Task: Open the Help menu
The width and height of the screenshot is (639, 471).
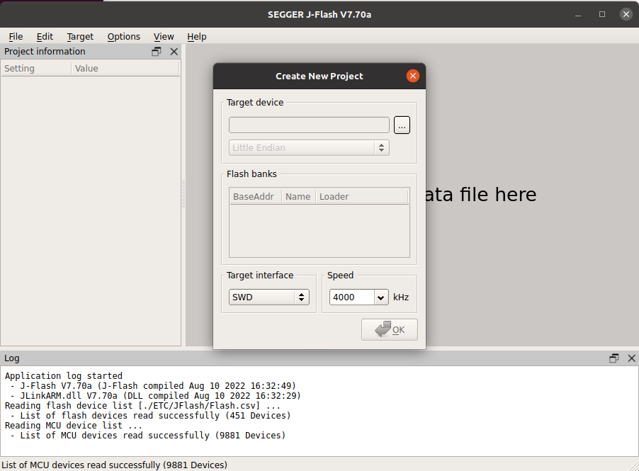Action: (x=196, y=37)
